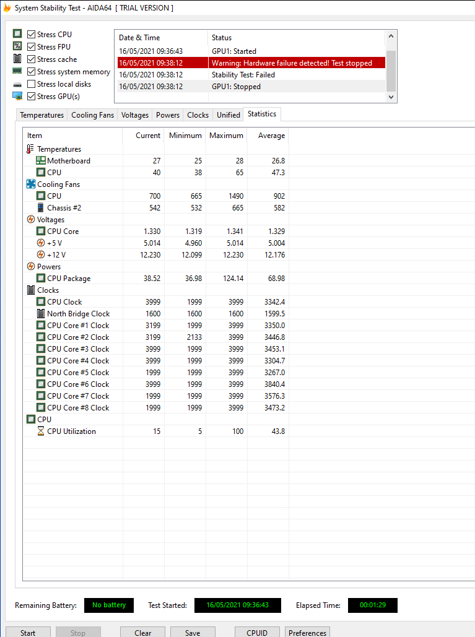Click the percent icon beside Stress FPU
Image resolution: width=475 pixels, height=637 pixels.
tap(17, 46)
